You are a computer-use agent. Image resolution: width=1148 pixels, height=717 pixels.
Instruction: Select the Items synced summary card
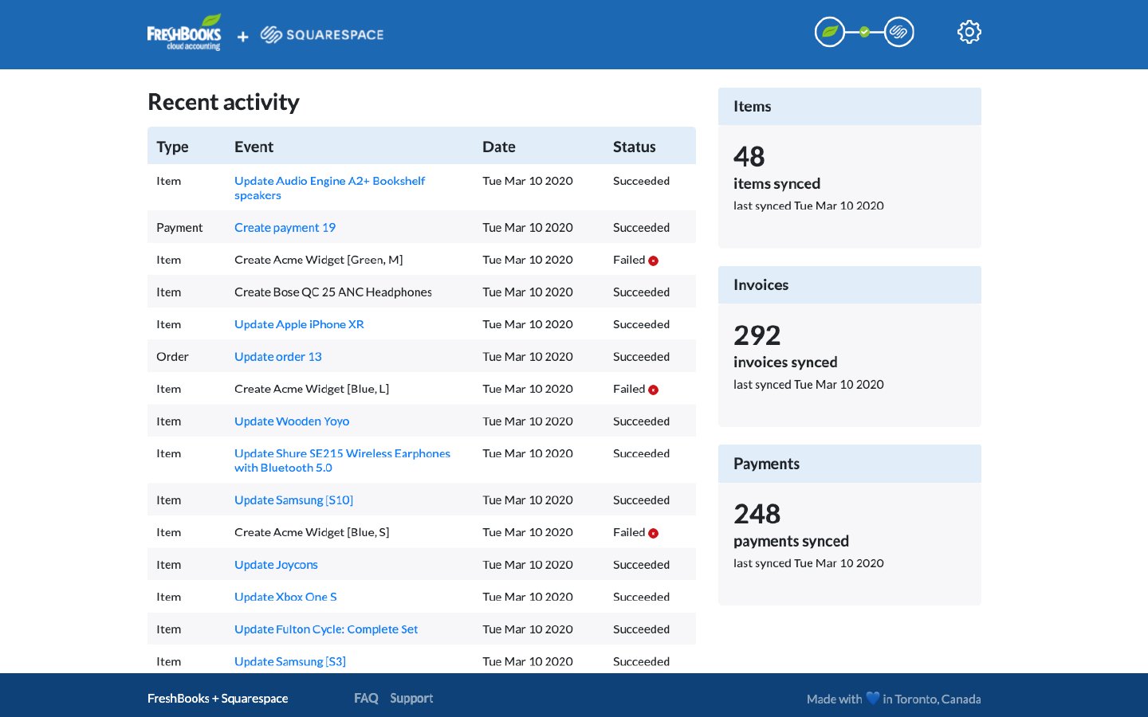(x=849, y=167)
